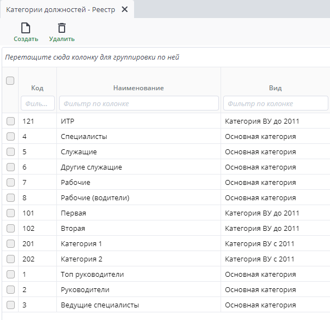The image size is (330, 320).
Task: Select the ИТР name cell
Action: [x=138, y=121]
